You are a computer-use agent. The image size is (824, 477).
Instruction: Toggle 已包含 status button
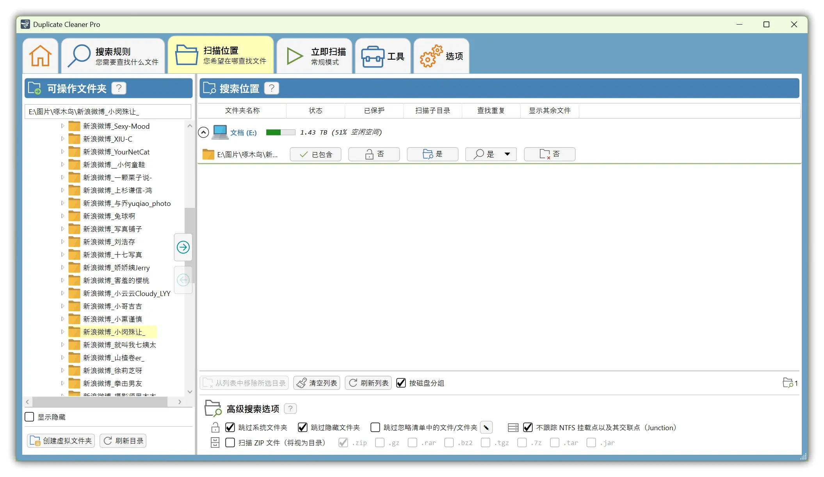315,154
